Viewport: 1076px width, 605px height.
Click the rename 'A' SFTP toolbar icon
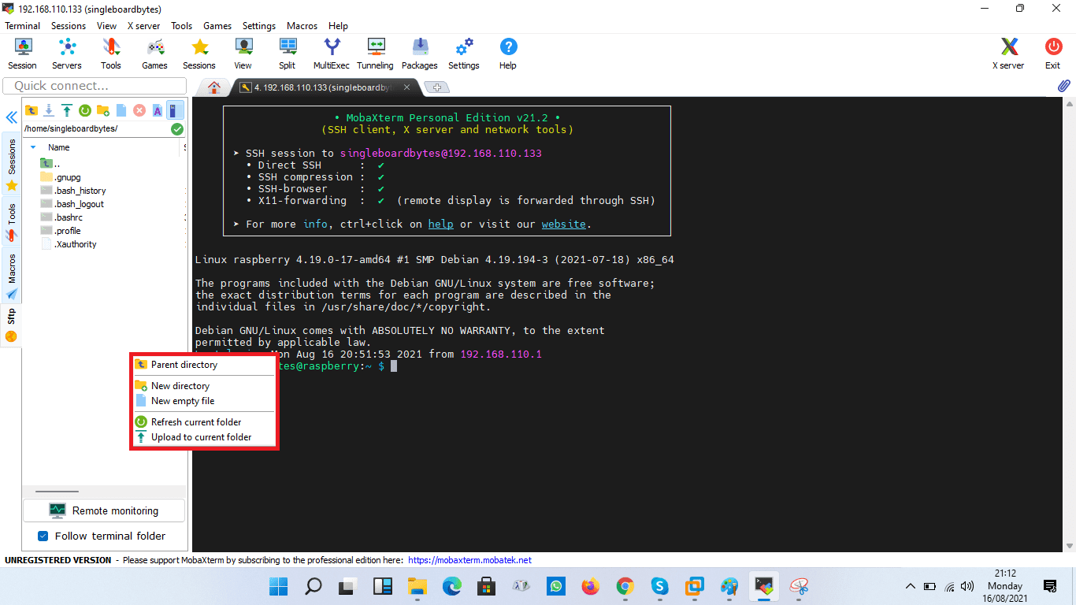click(158, 110)
